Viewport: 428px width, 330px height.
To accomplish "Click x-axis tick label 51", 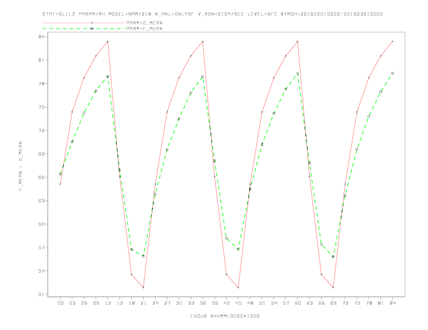I will pyautogui.click(x=262, y=303).
